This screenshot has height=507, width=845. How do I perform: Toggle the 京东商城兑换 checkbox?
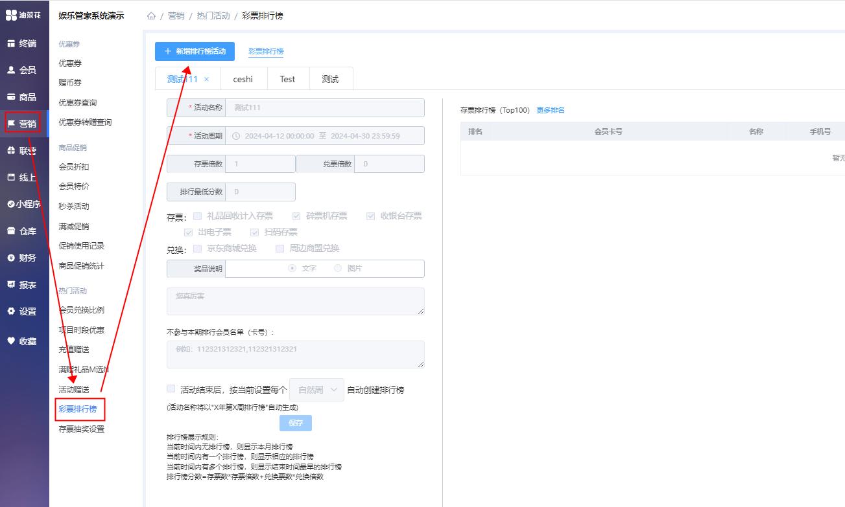[x=197, y=248]
